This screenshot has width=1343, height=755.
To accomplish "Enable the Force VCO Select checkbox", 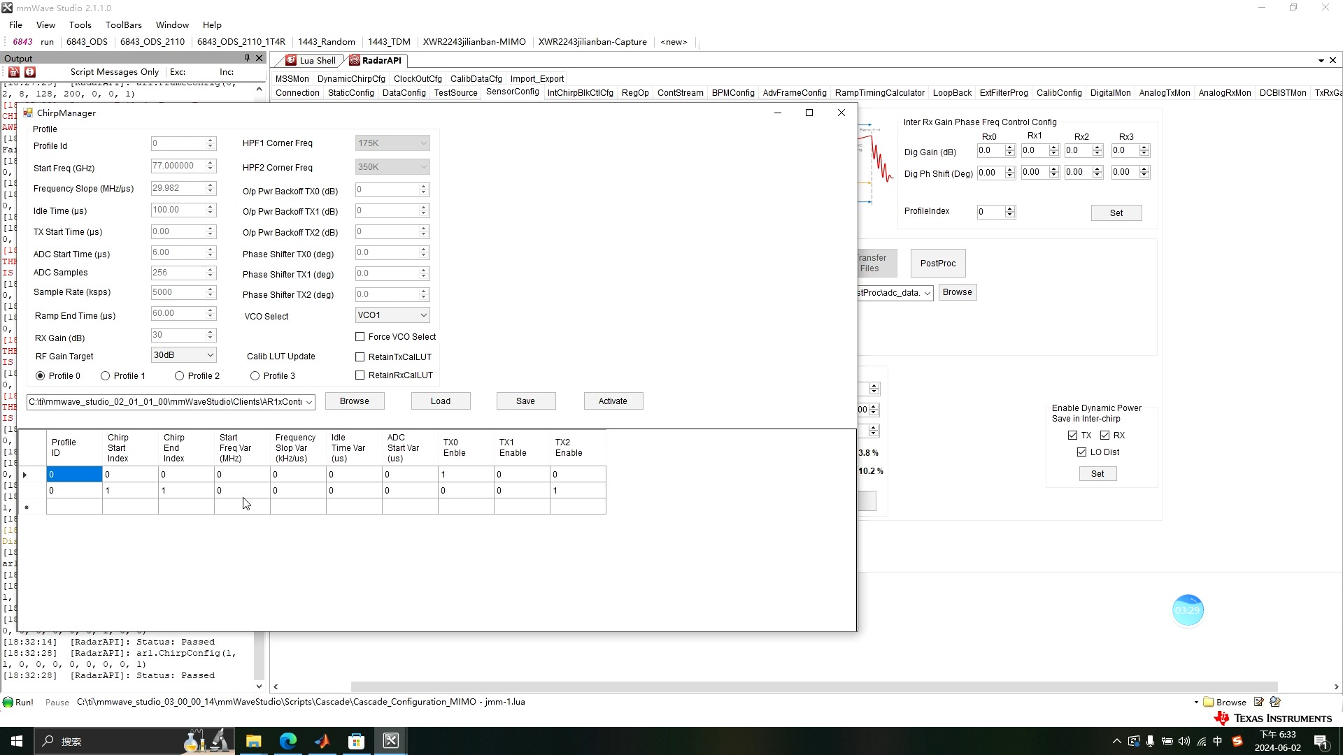I will pos(360,337).
